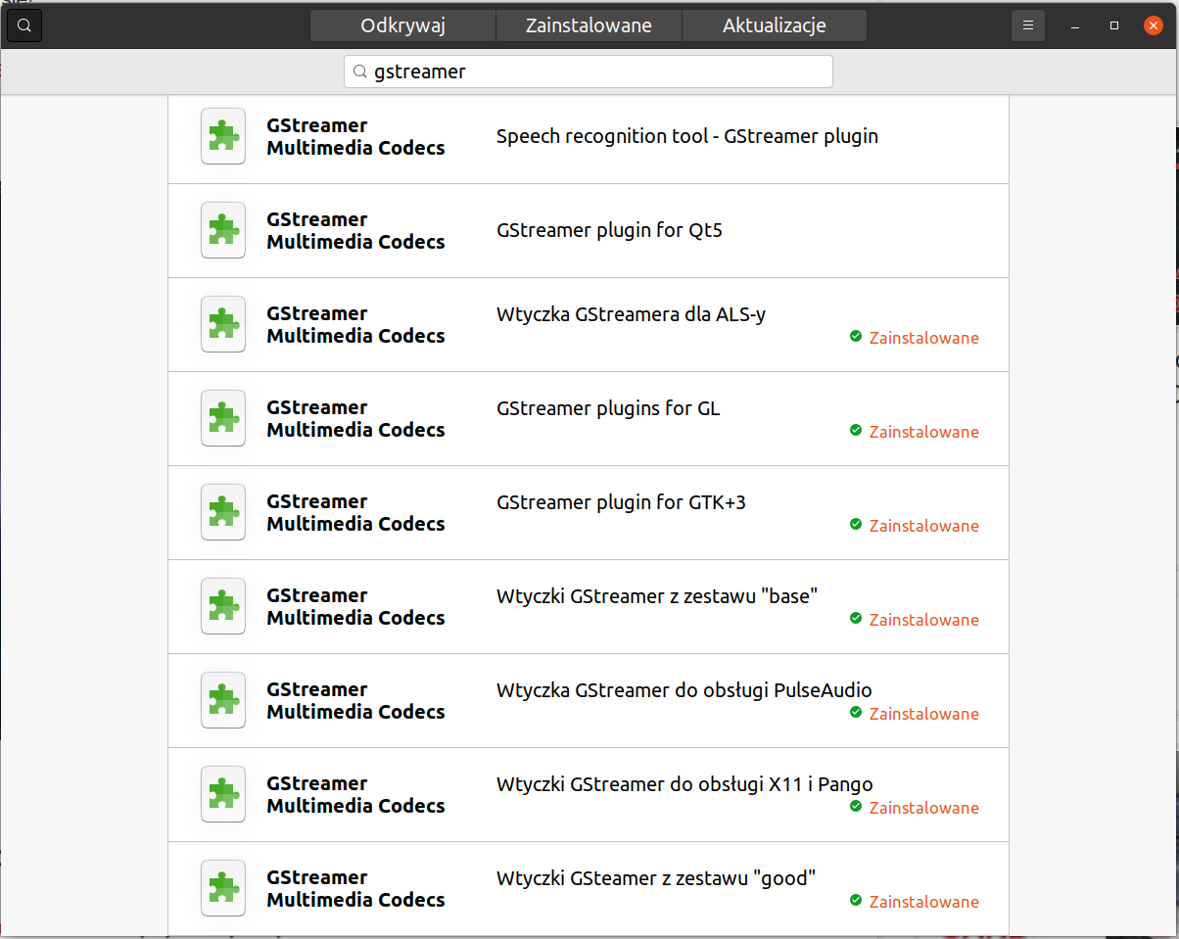1179x939 pixels.
Task: Click GStreamer Multimedia Codecs title in Qt5 row
Action: pos(355,230)
